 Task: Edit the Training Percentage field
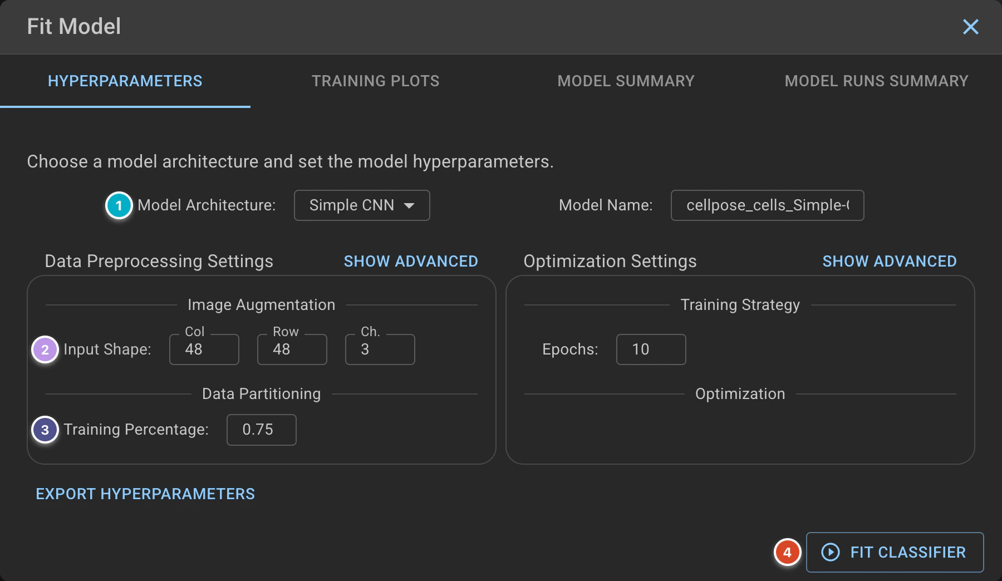tap(262, 430)
